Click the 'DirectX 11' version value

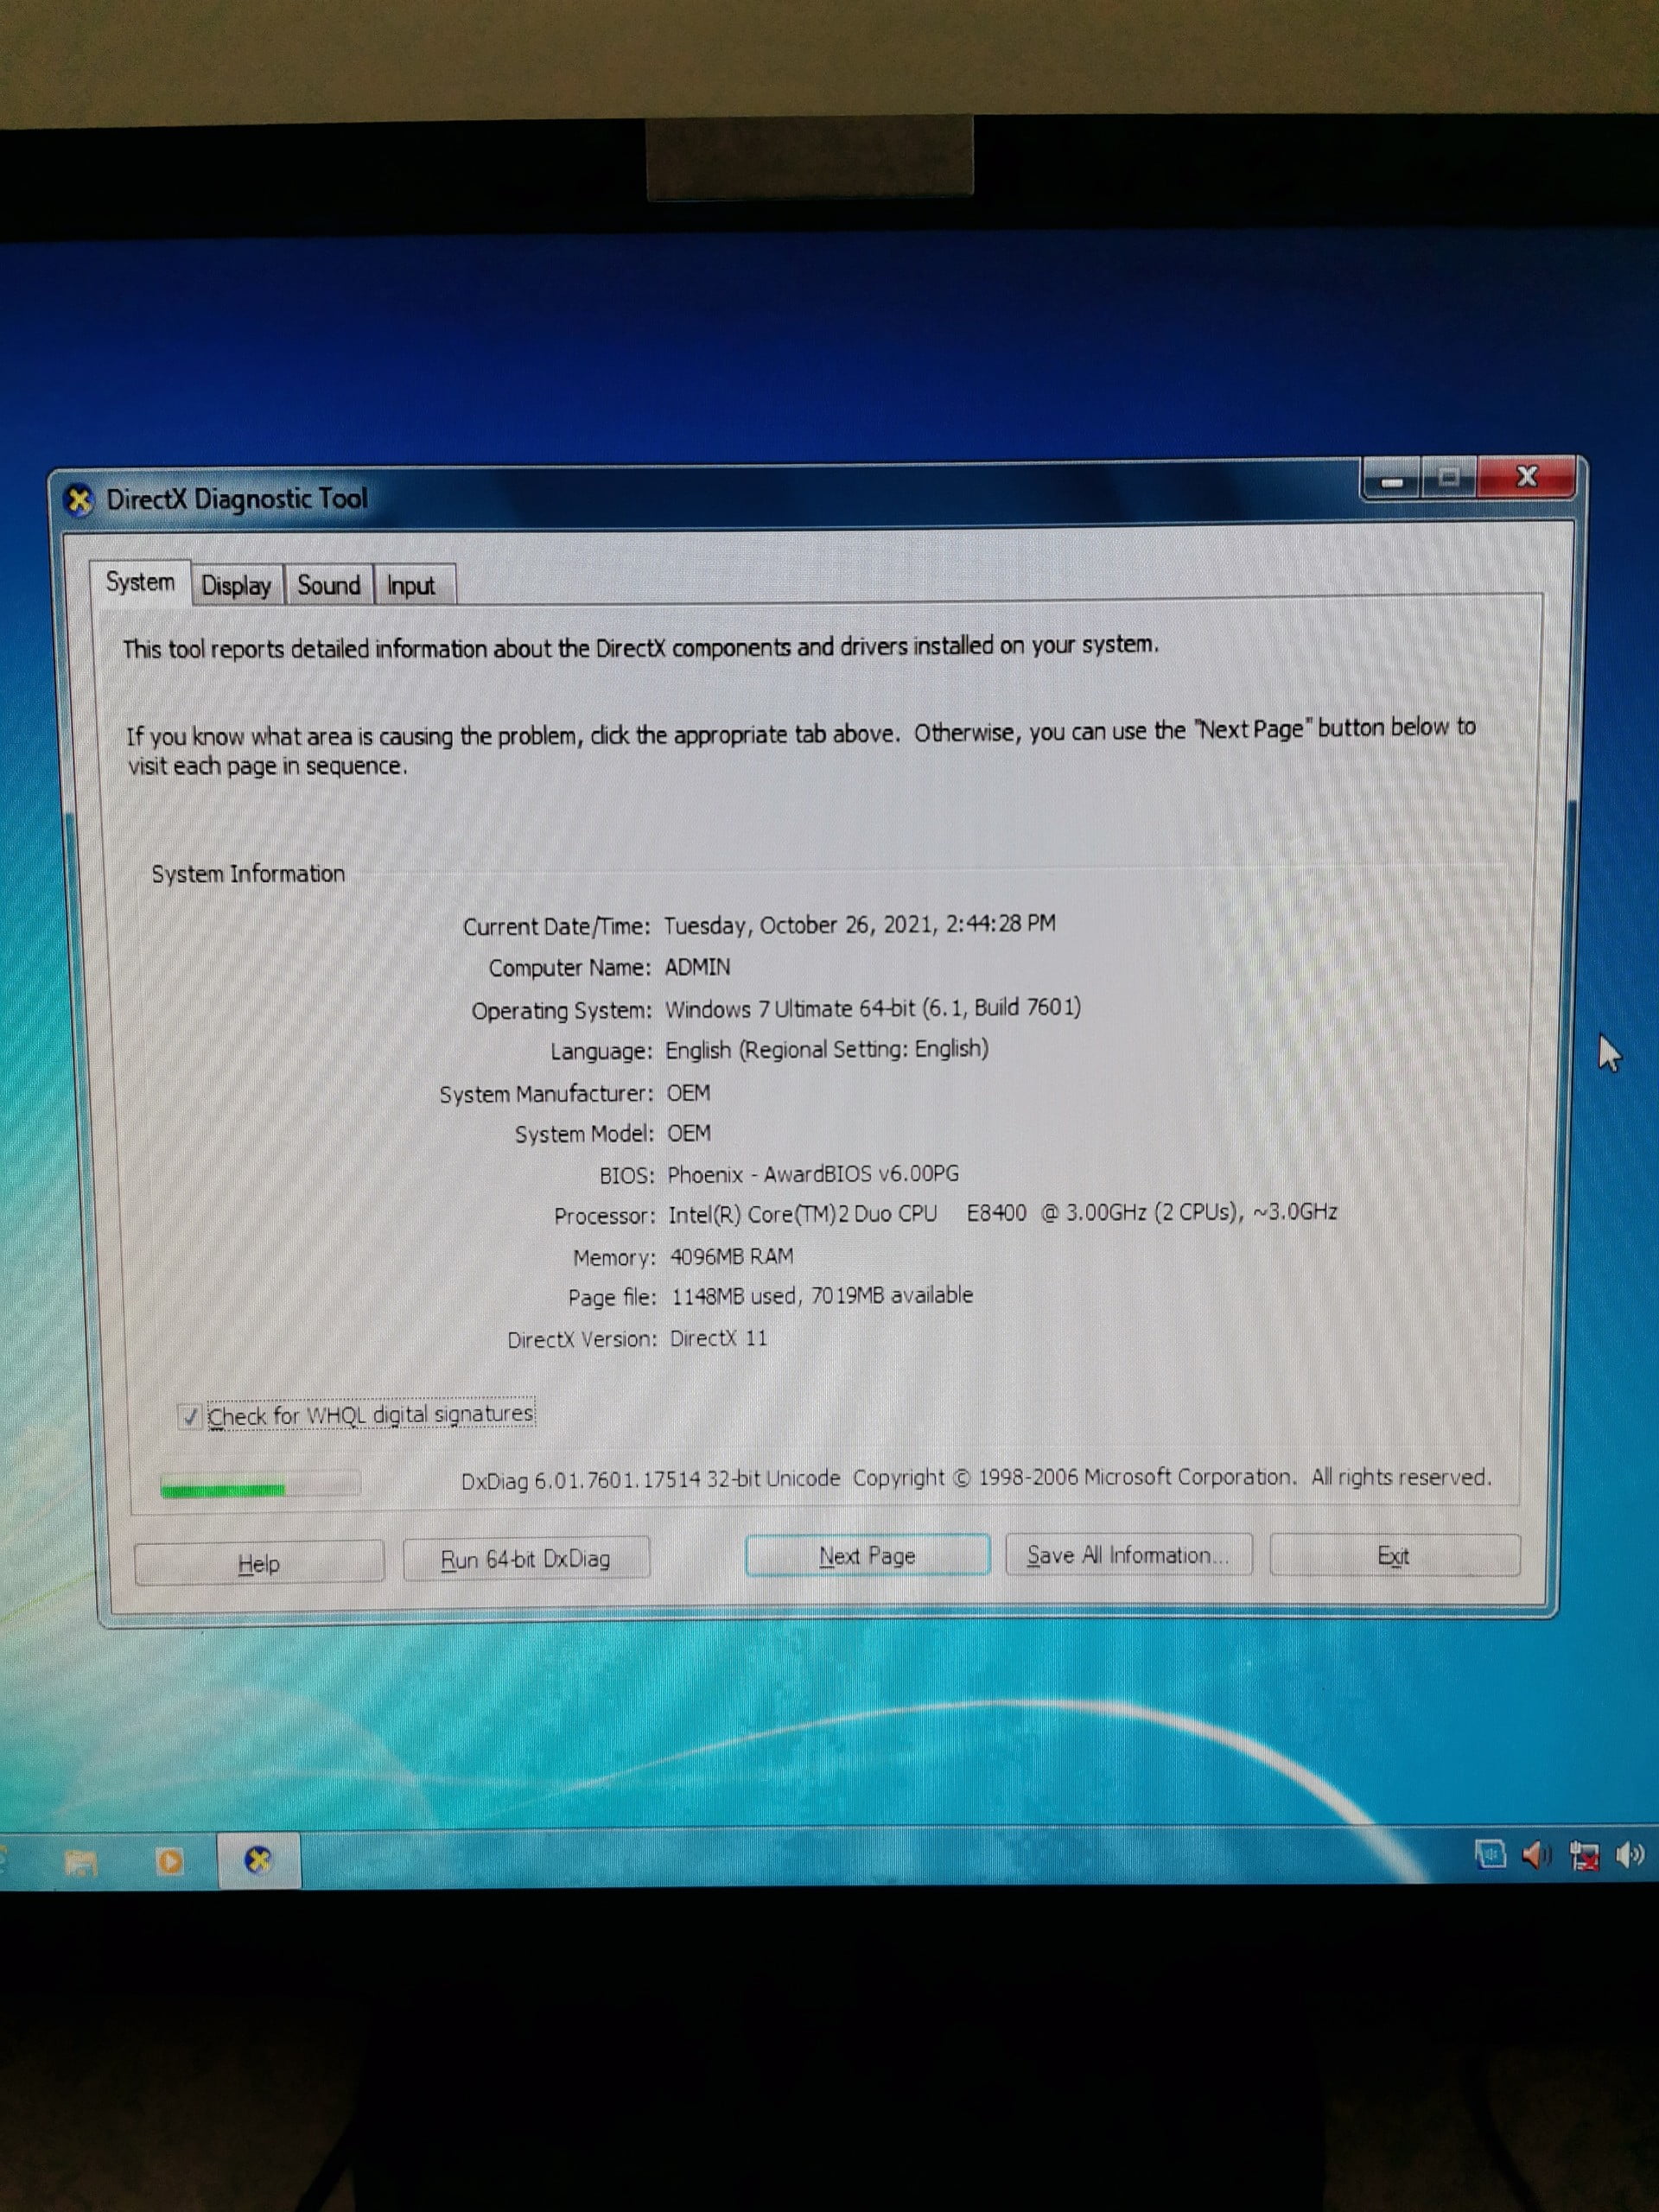coord(719,1338)
